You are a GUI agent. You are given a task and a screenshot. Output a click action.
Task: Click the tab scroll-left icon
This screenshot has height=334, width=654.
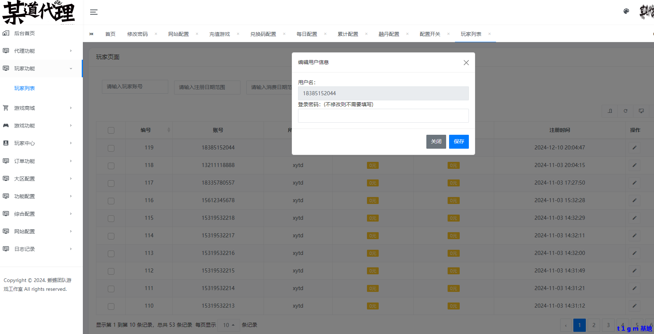point(91,34)
